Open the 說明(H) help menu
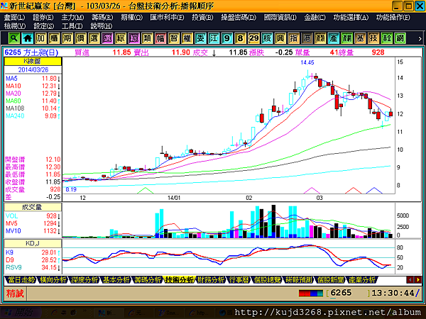The height and width of the screenshot is (319, 426). 102,26
